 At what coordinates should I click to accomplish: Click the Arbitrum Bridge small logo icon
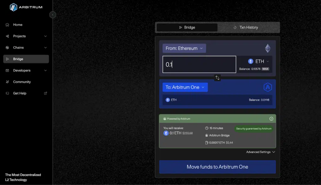[207, 135]
